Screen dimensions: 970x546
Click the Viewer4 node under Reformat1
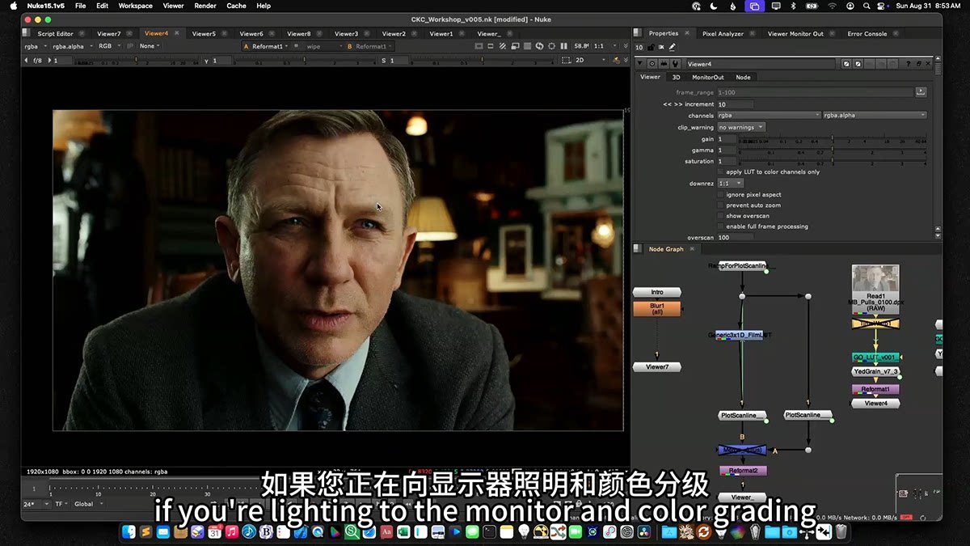pyautogui.click(x=876, y=403)
